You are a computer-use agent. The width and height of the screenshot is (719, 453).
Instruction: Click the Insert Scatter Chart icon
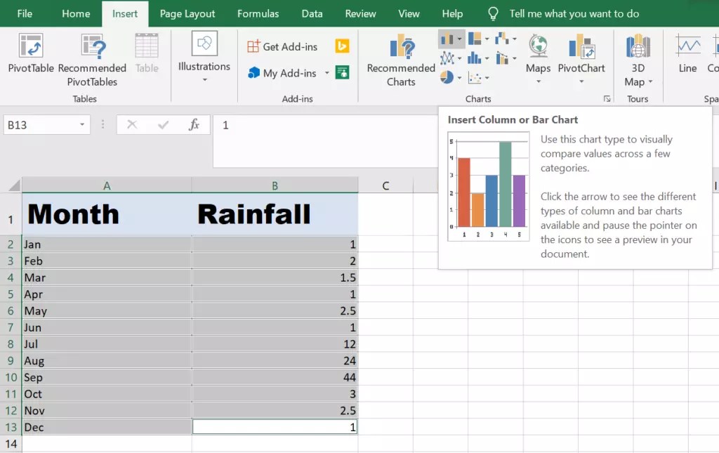pyautogui.click(x=475, y=78)
